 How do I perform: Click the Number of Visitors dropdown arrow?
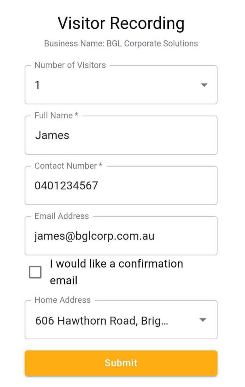pos(204,85)
